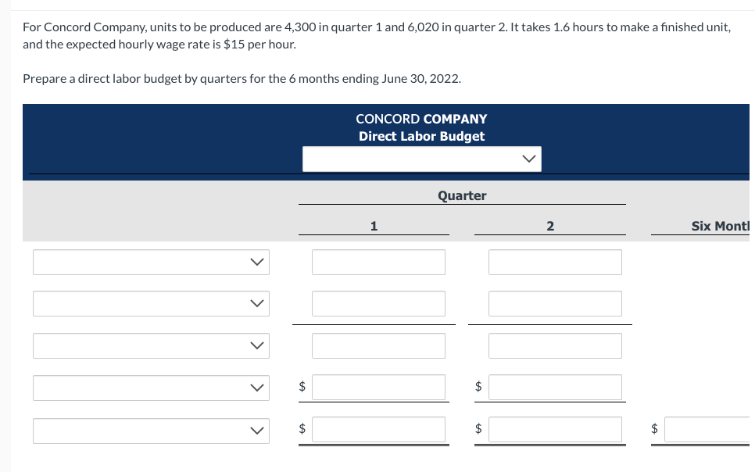The height and width of the screenshot is (472, 755).
Task: Click the fourth row dollar input under Quarter 1
Action: click(x=378, y=387)
